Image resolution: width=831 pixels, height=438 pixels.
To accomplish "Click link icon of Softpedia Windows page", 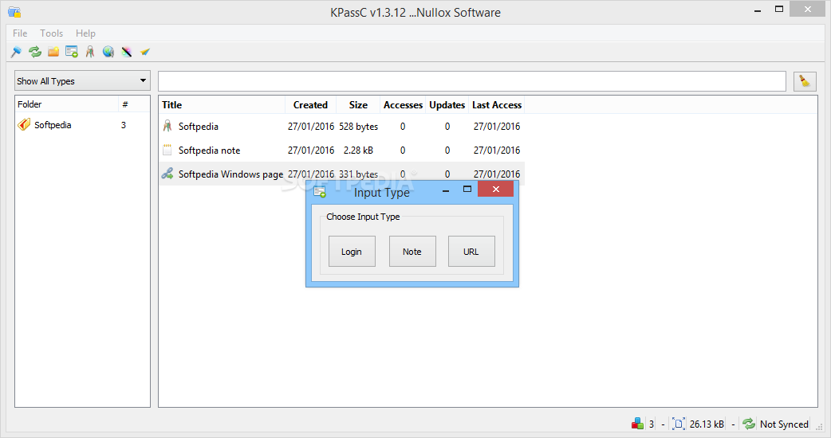I will pyautogui.click(x=167, y=174).
